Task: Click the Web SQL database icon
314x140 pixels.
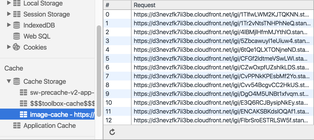Action: tap(17, 36)
